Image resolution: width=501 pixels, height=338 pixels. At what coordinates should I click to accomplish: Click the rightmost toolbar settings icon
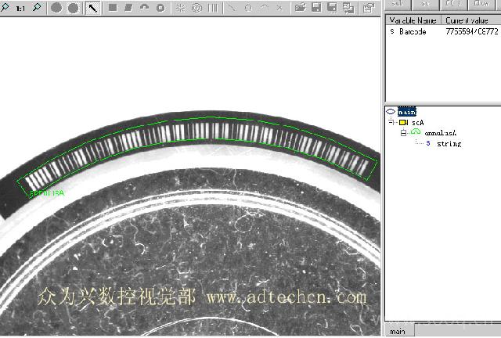pos(368,8)
